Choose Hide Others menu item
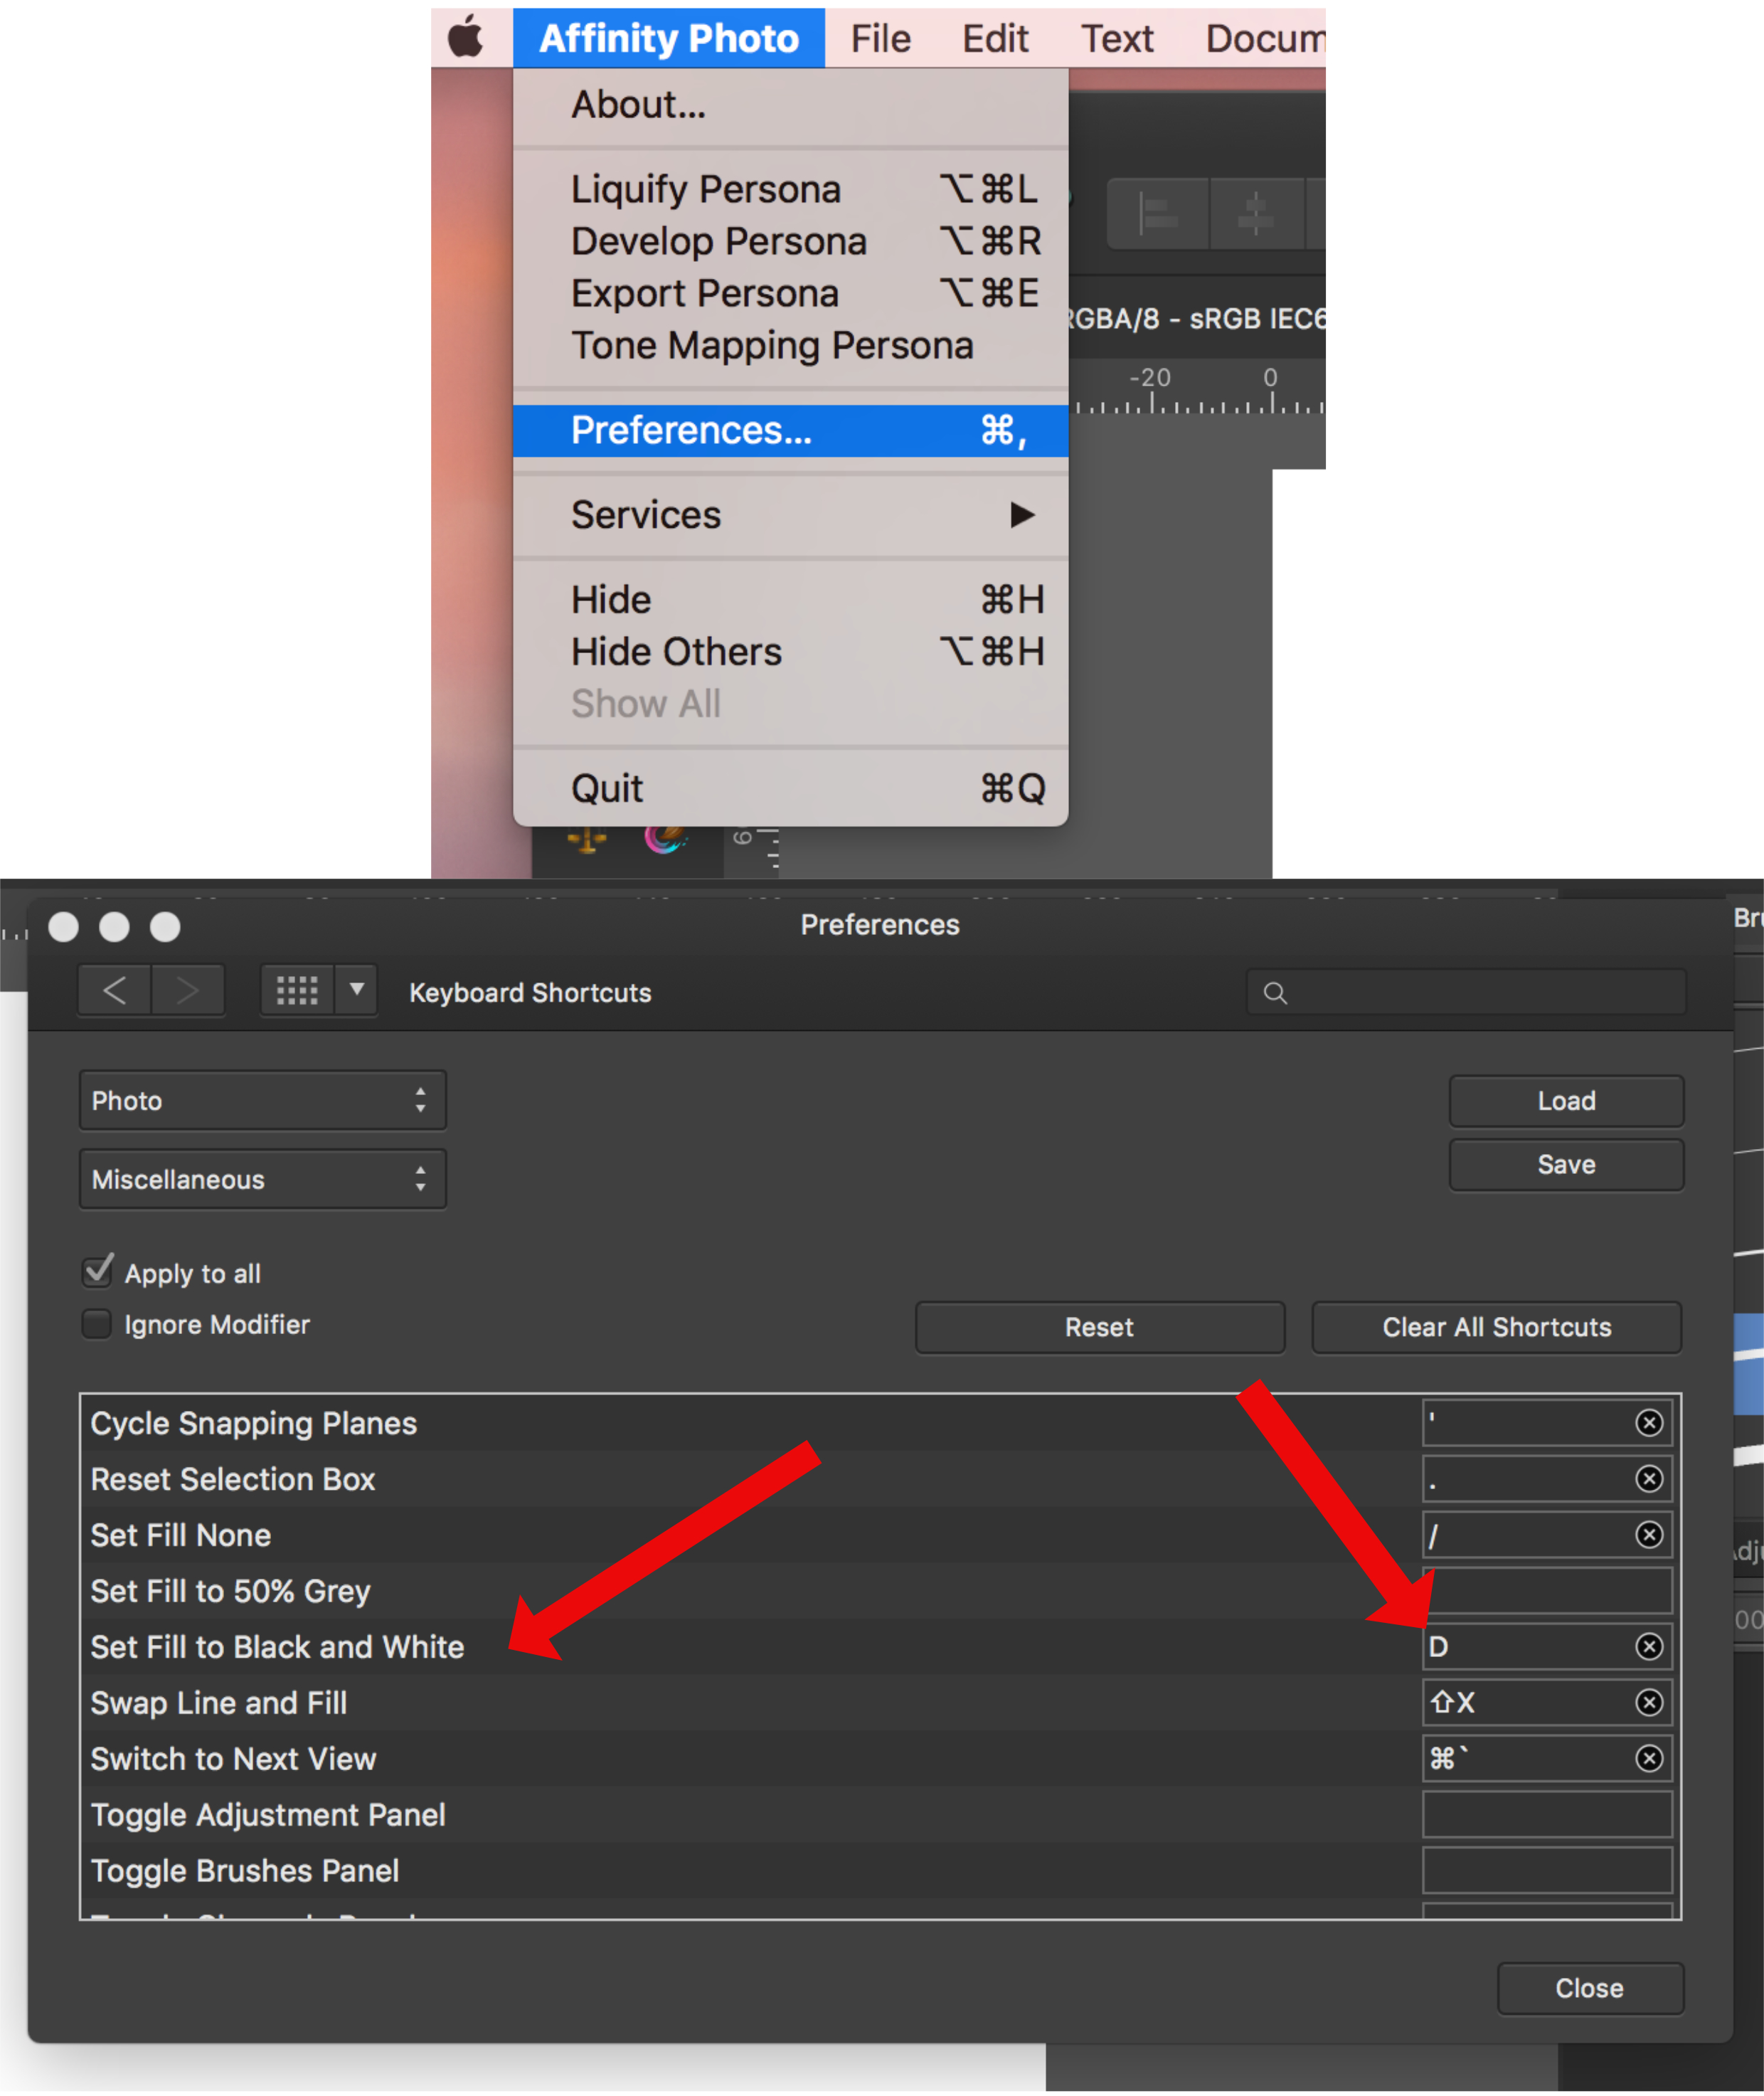The image size is (1764, 2096). click(791, 652)
